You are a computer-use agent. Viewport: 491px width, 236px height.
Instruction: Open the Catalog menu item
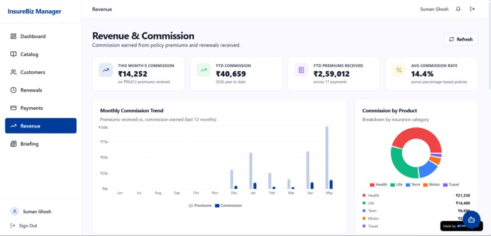(41, 54)
